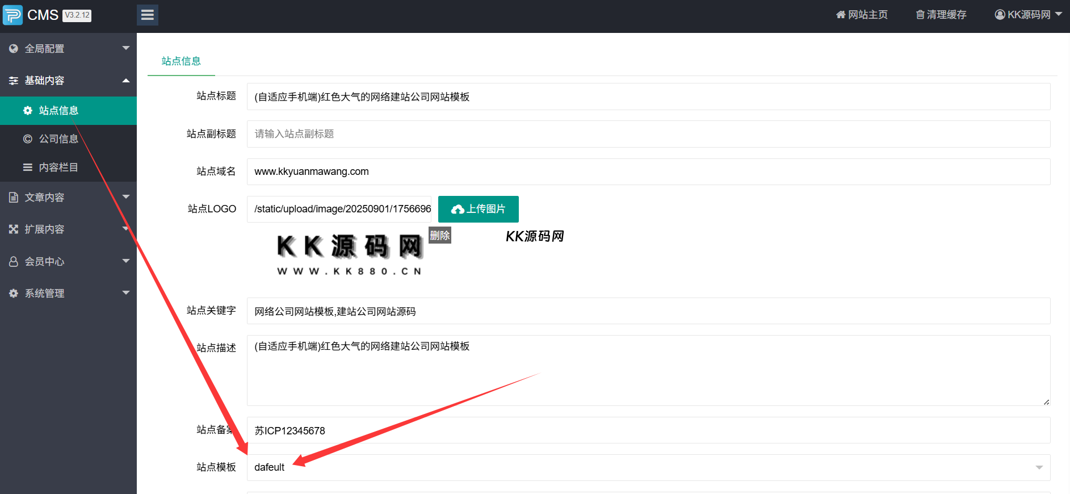Screen dimensions: 1070x494
Task: Click the globe icon next to 全局配置
Action: [14, 49]
